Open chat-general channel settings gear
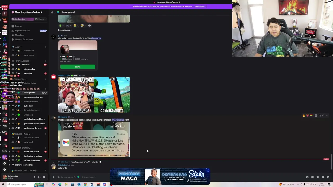The image size is (333, 187). [46, 93]
